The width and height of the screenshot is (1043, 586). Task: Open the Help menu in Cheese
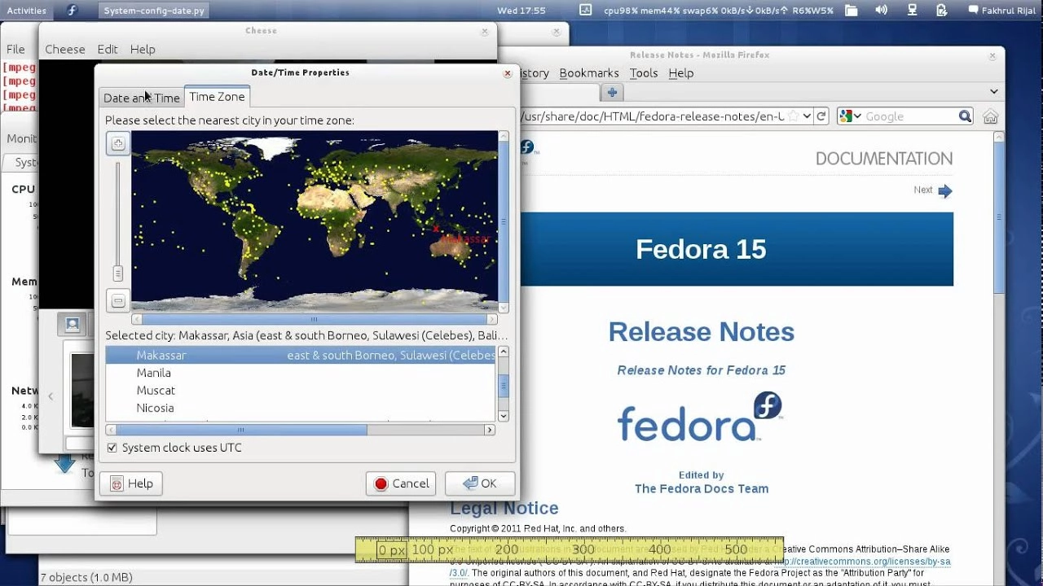pos(143,49)
